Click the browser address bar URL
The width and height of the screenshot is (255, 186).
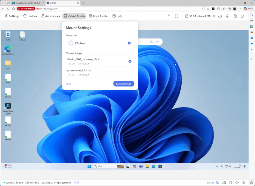click(47, 9)
